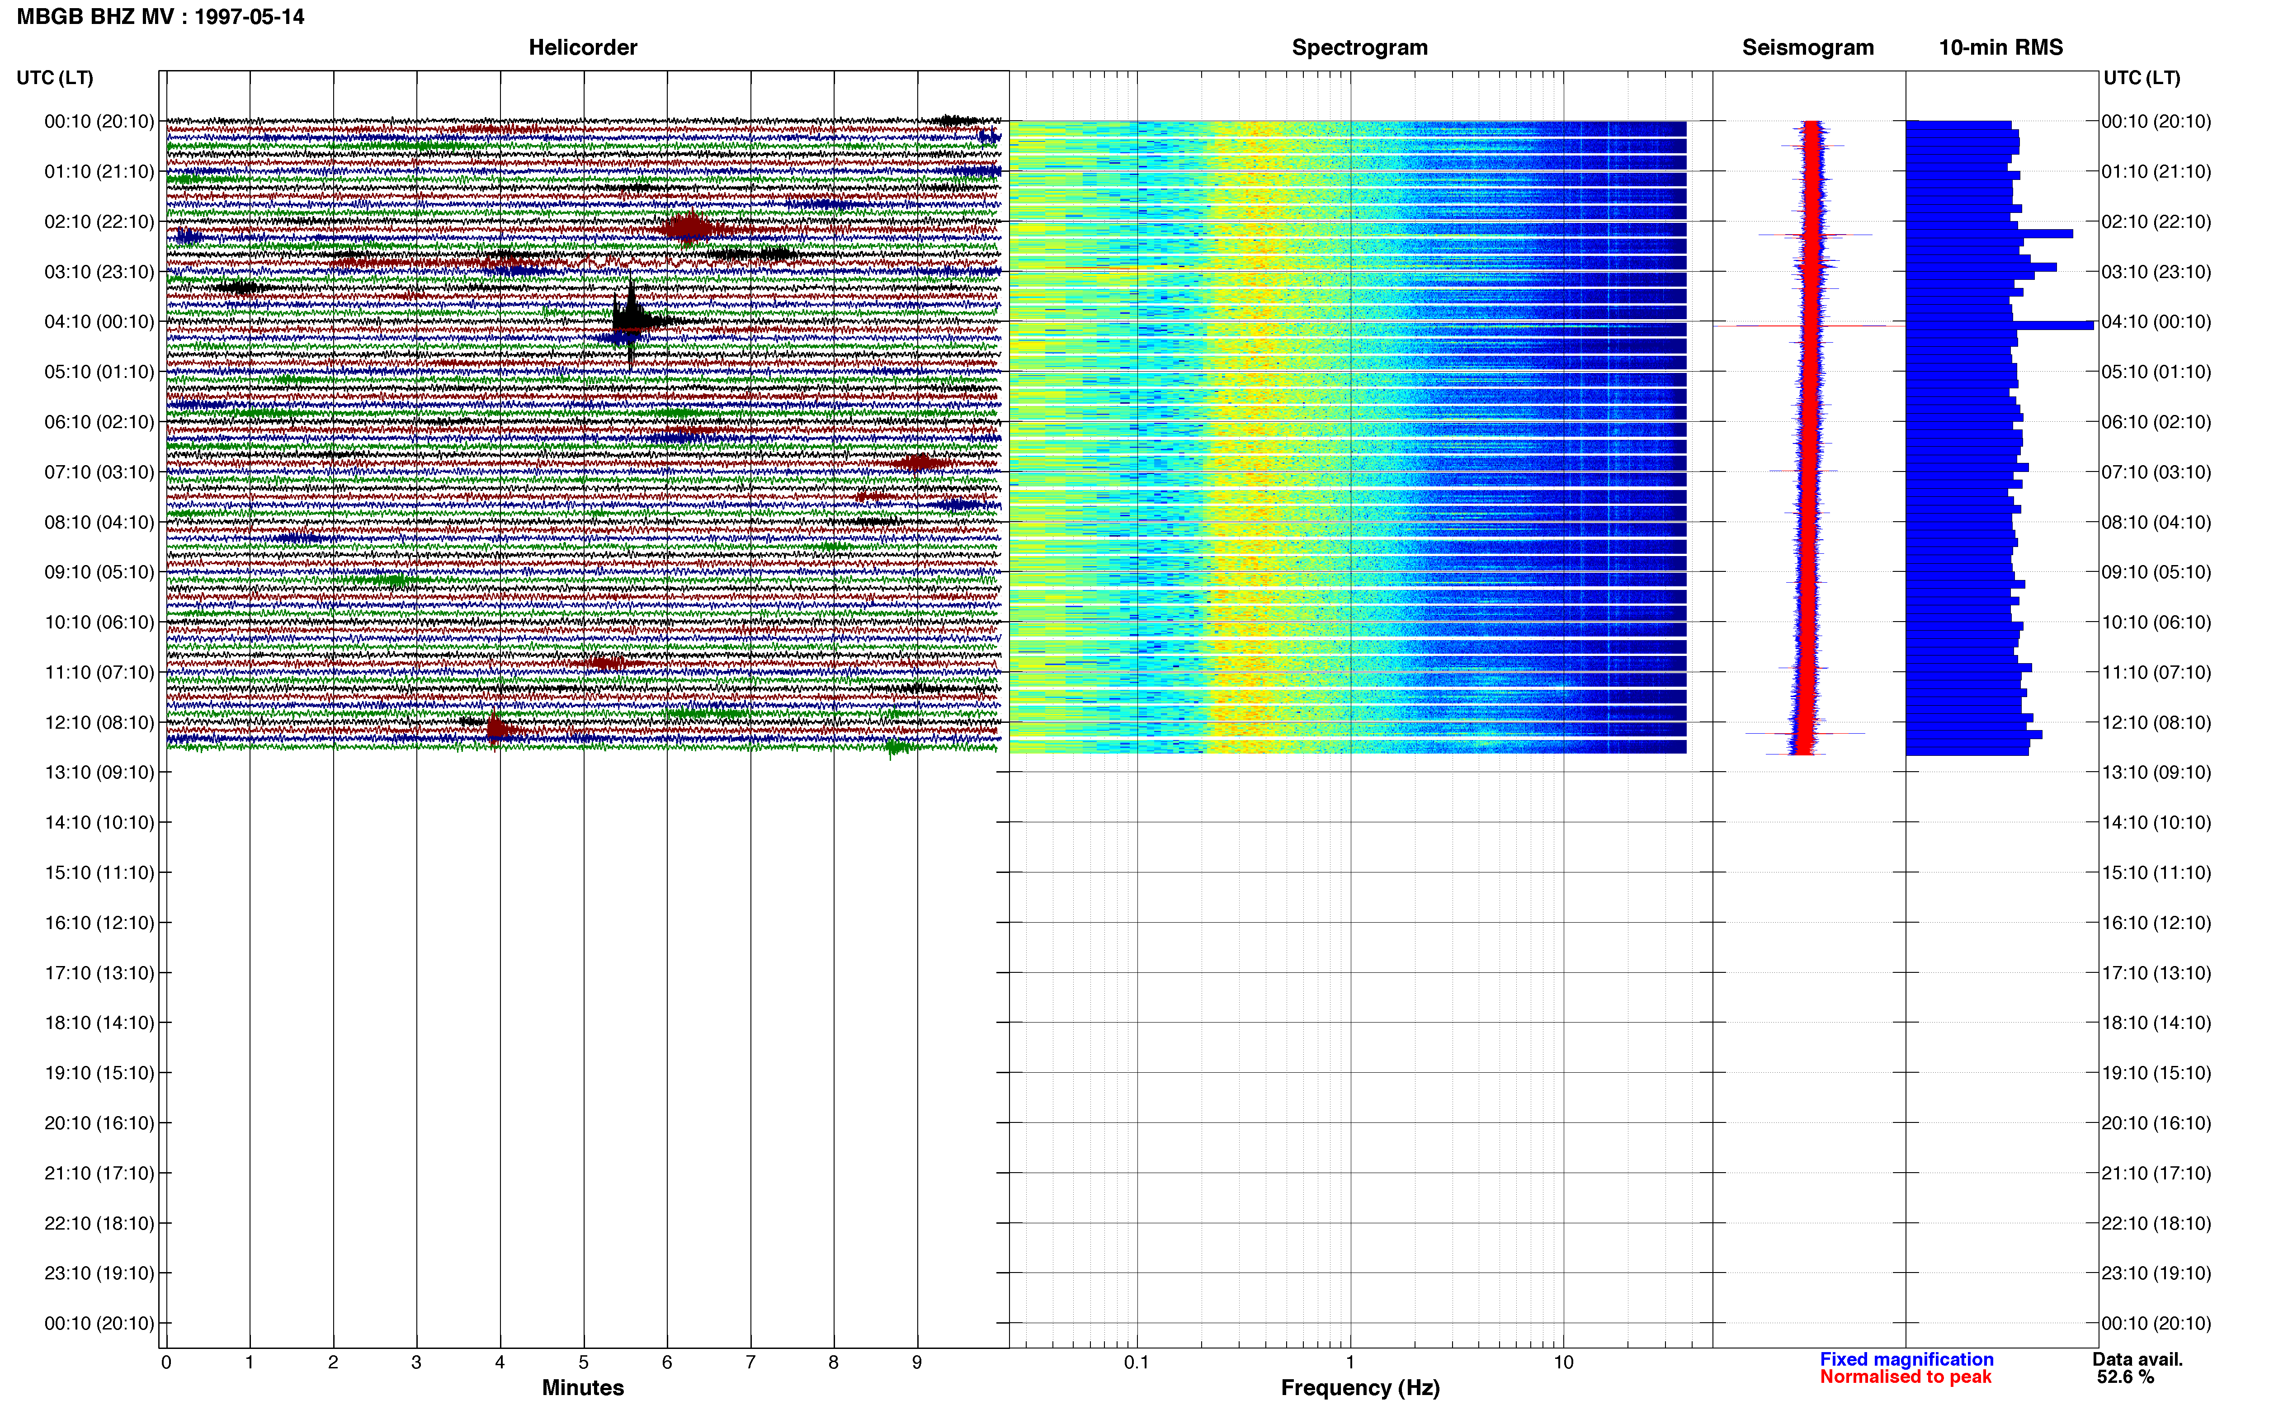Select the Spectrogram panel heading
Image resolution: width=2269 pixels, height=1419 pixels.
pos(1360,48)
